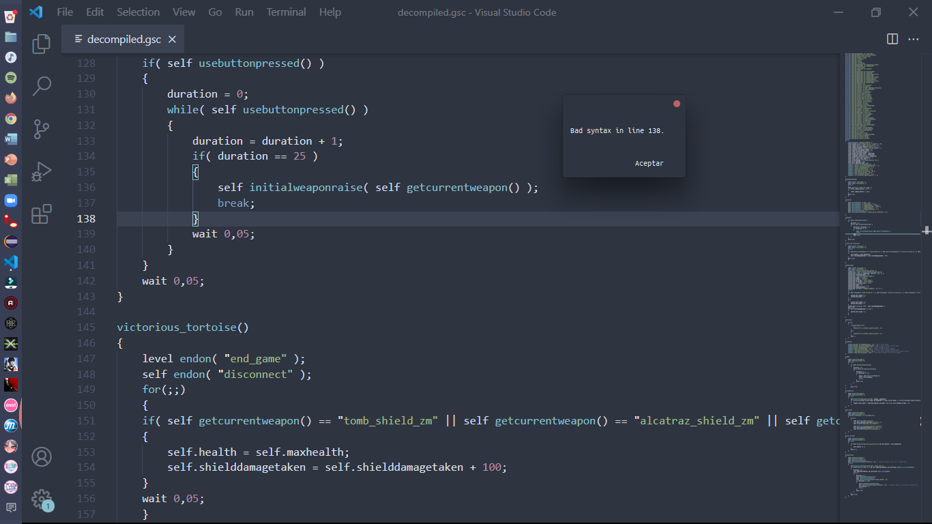Click shielddamagetaken assignment on line 154
The height and width of the screenshot is (524, 932).
click(x=337, y=467)
